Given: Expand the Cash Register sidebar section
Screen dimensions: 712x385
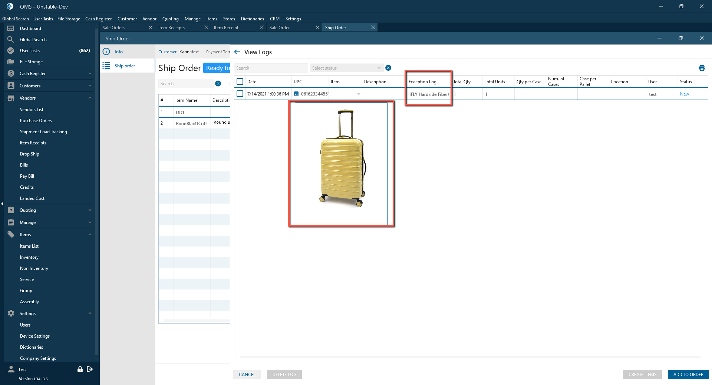Looking at the screenshot, I should point(90,74).
